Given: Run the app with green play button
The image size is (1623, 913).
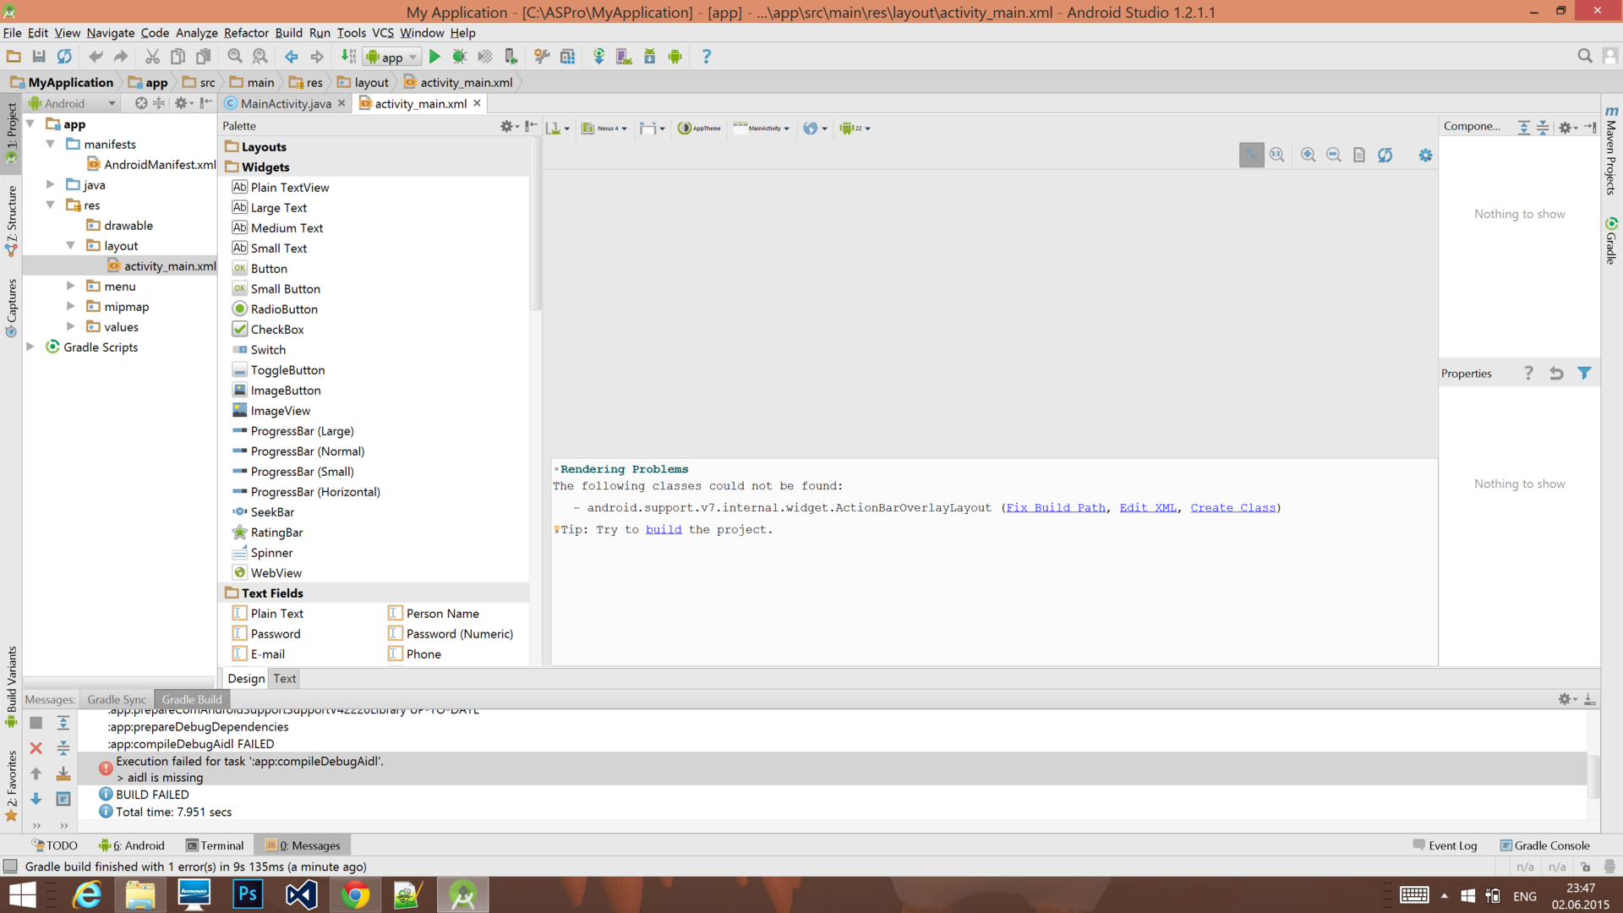Looking at the screenshot, I should [434, 57].
